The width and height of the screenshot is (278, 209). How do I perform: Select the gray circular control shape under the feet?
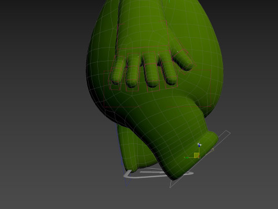pos(158,174)
